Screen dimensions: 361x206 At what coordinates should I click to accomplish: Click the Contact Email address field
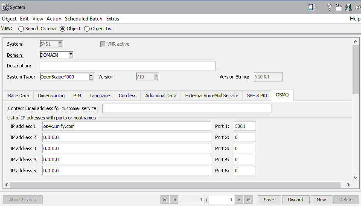click(187, 108)
